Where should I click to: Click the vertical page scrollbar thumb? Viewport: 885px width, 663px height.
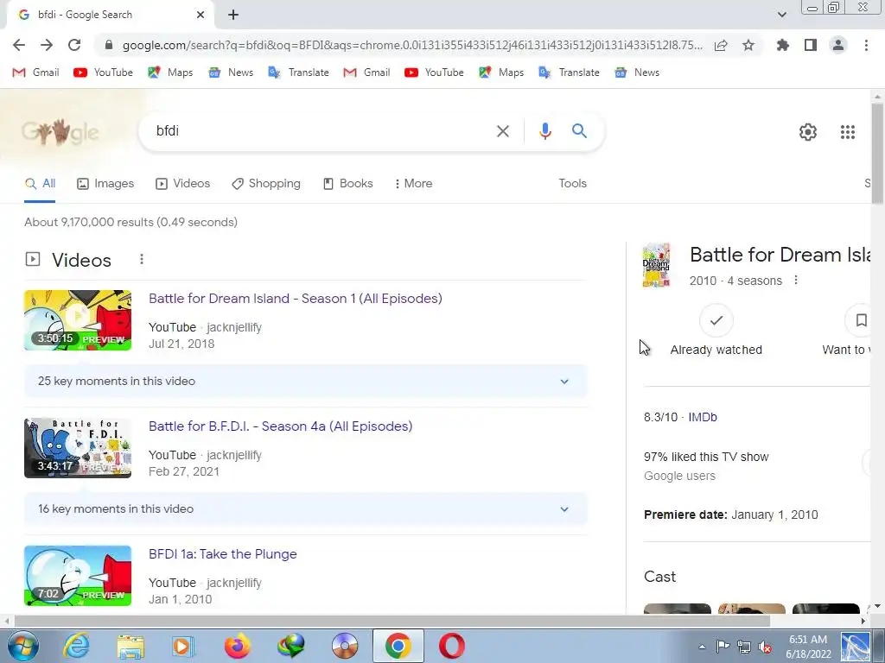877,154
